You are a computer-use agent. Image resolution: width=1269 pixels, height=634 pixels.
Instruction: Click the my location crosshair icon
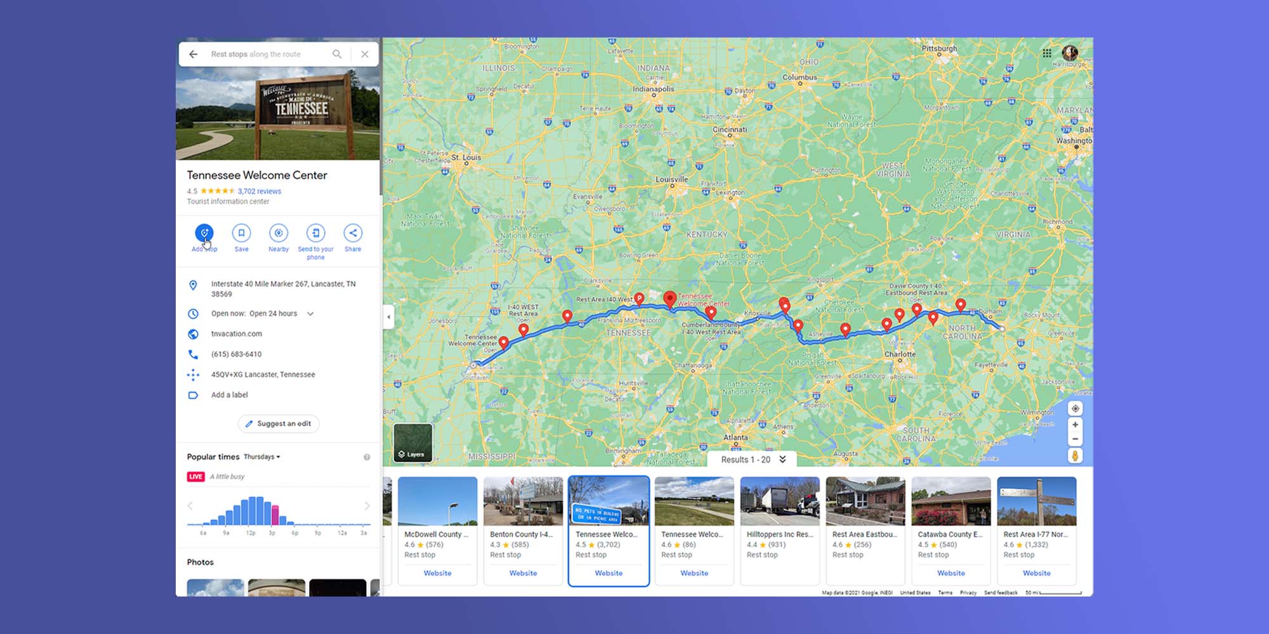click(x=1075, y=410)
